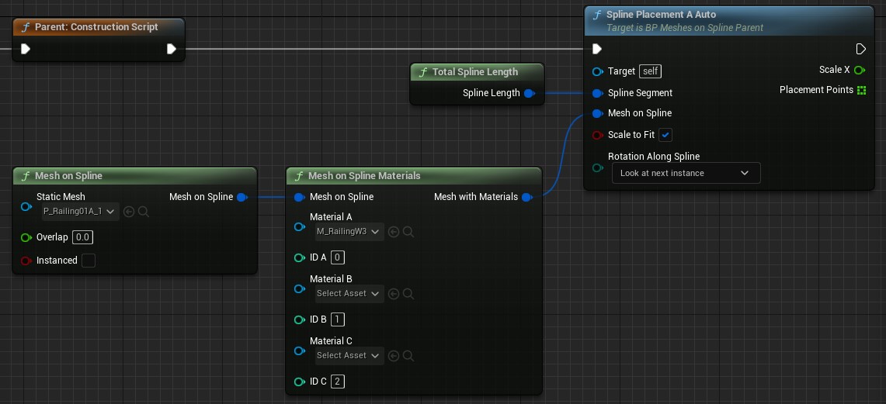Click the Mesh on Spline input pin of Spline Placement

(598, 113)
